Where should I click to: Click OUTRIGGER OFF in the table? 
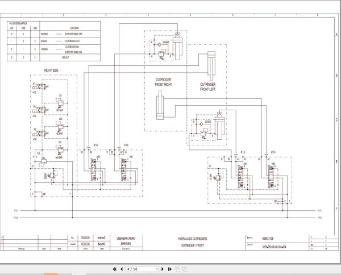pos(72,41)
